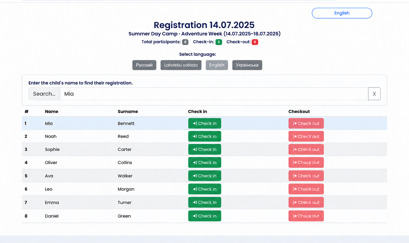Viewport: 409px width, 243px height.
Task: Switch language to Русский
Action: [144, 65]
